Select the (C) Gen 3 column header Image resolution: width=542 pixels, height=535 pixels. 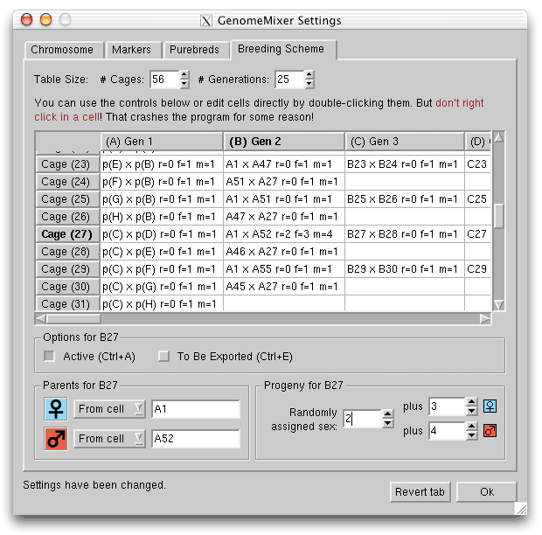tap(405, 142)
